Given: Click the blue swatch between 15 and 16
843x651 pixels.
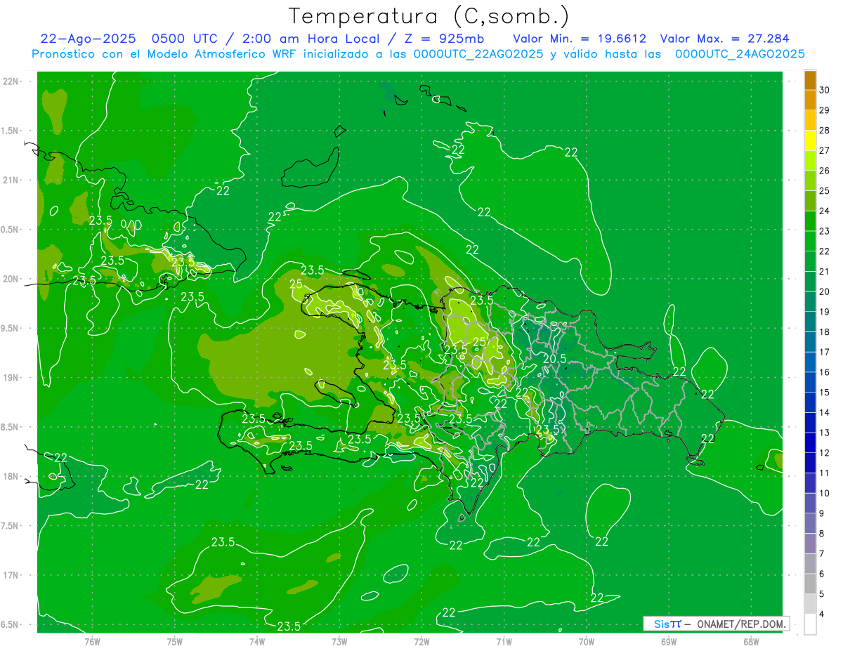Looking at the screenshot, I should click(x=810, y=382).
